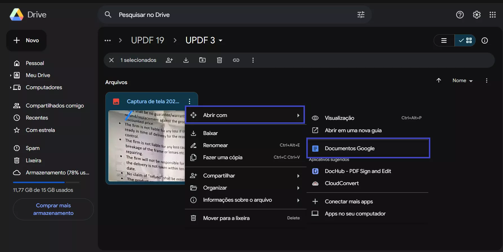The width and height of the screenshot is (503, 252).
Task: Click the trash icon in selection toolbar
Action: coord(219,60)
